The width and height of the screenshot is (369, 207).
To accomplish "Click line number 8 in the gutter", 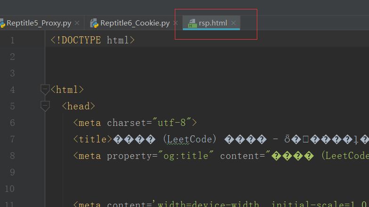I will (x=12, y=156).
